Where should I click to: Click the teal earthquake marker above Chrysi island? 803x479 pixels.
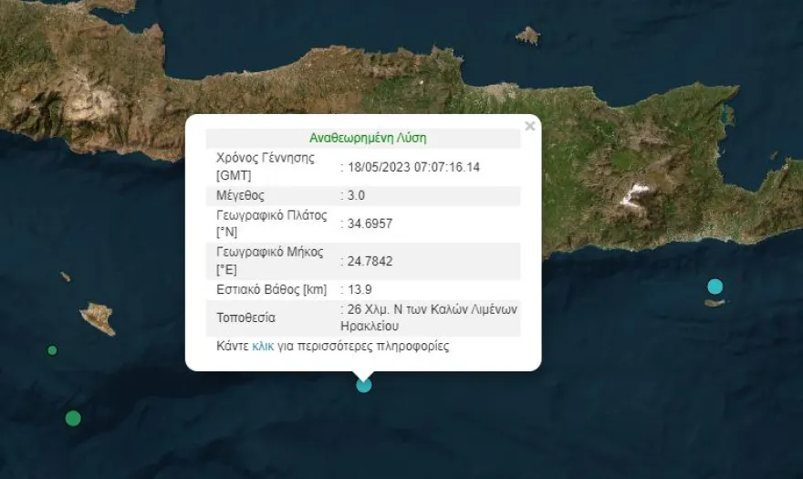(714, 286)
